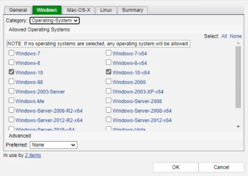Switch to the Mac-OS-X tab
This screenshot has width=248, height=176.
[78, 10]
